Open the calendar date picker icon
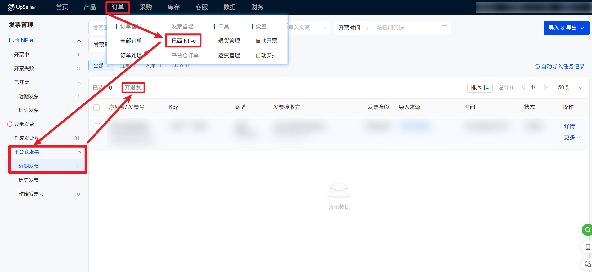The image size is (592, 272). click(444, 28)
